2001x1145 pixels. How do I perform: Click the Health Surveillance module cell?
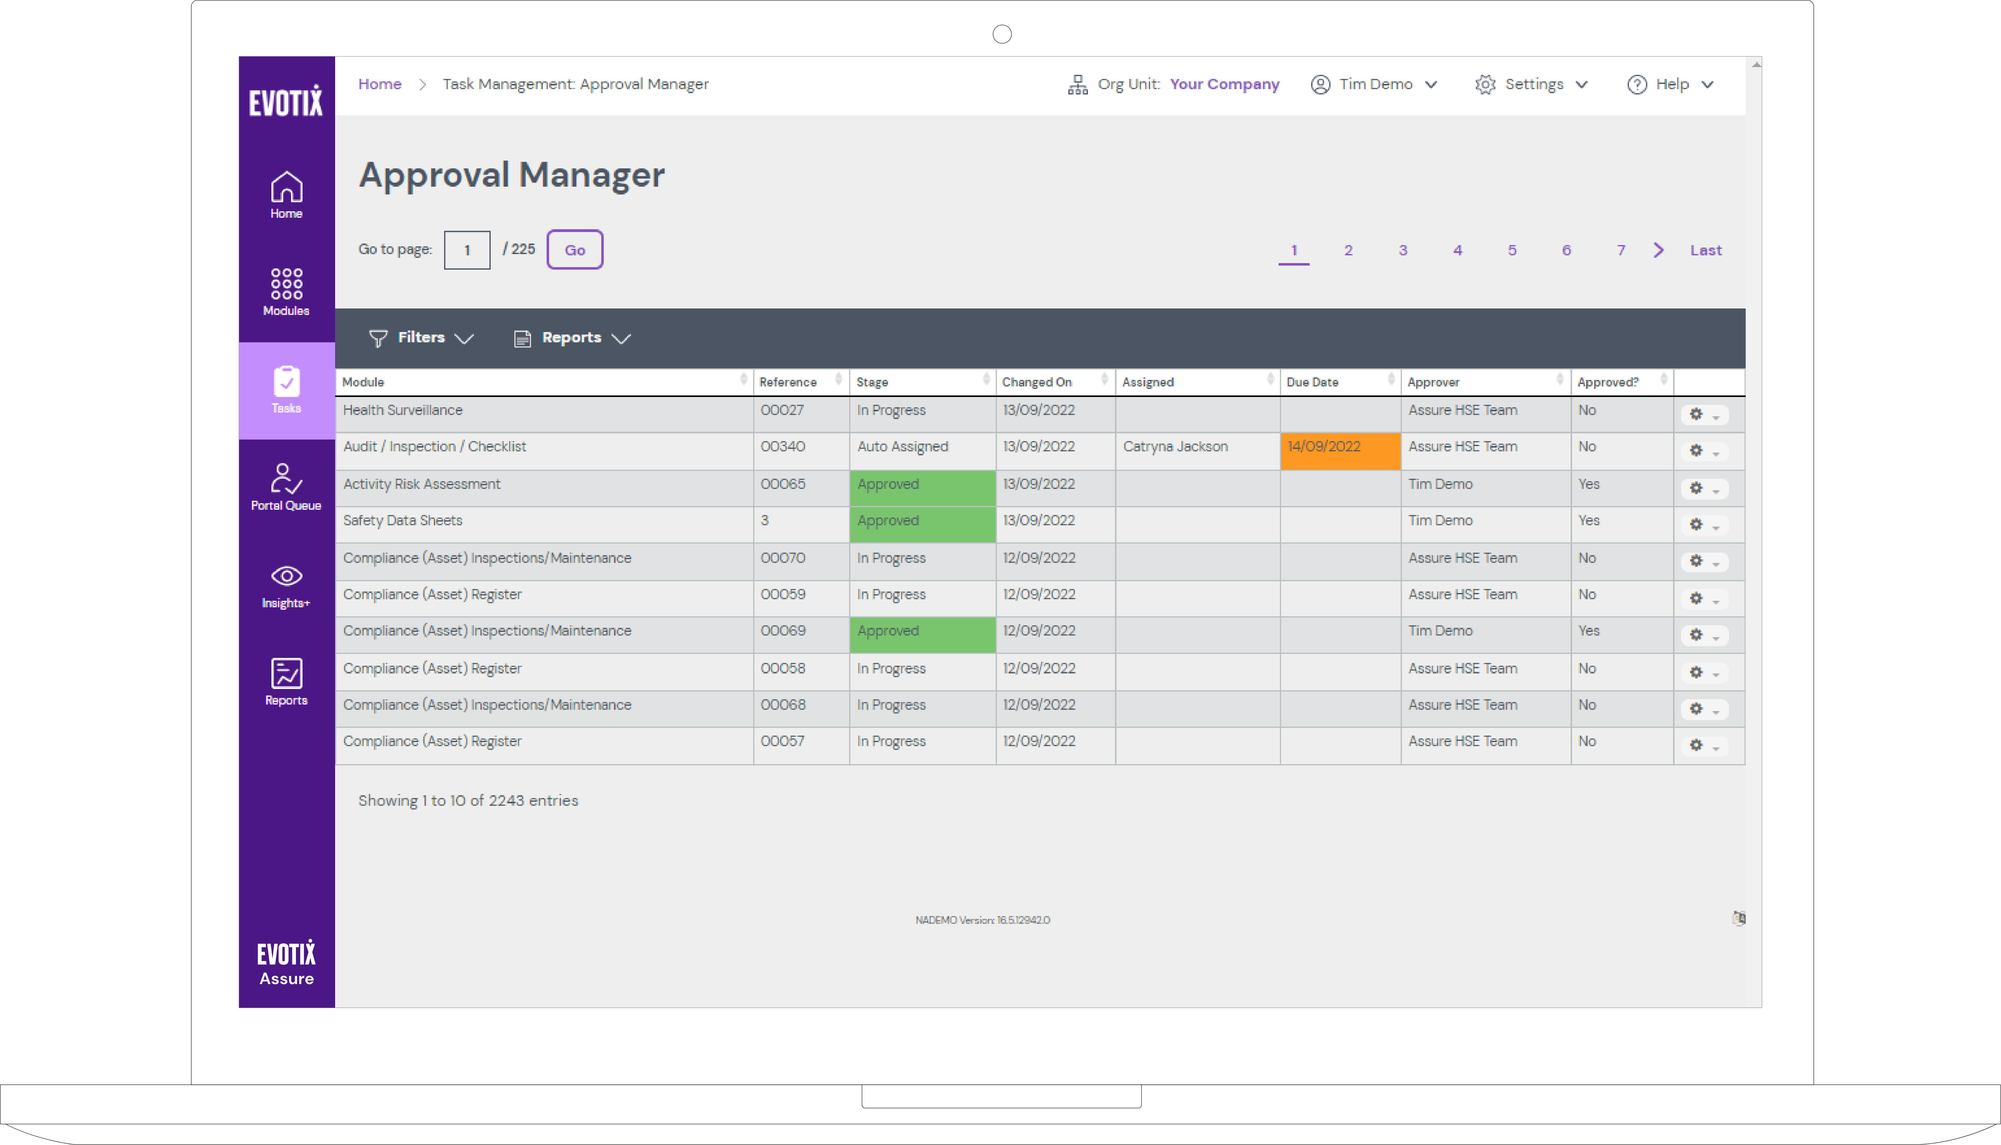pyautogui.click(x=544, y=414)
